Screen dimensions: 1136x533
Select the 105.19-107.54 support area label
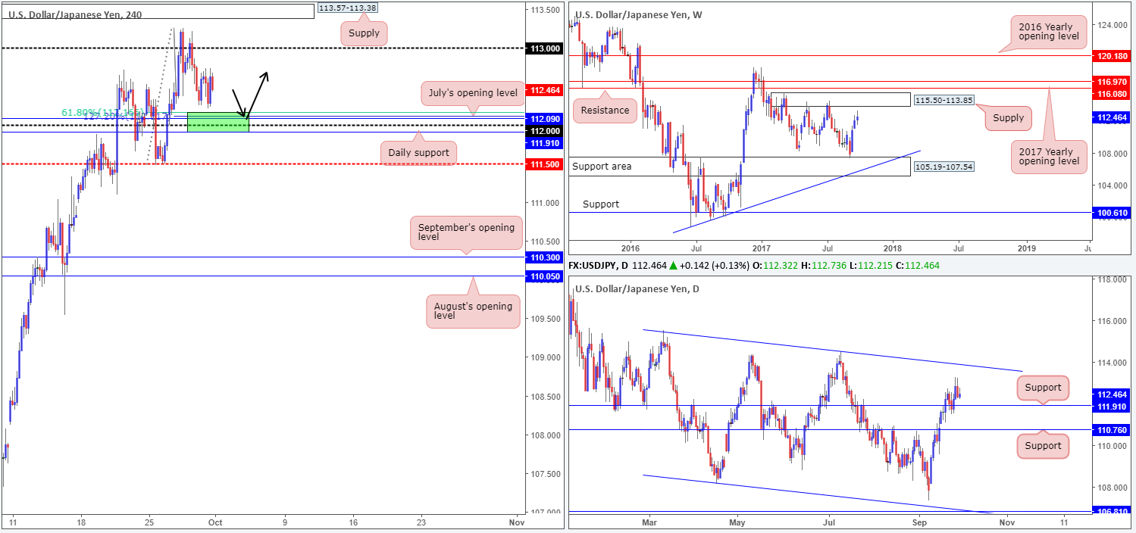point(943,167)
